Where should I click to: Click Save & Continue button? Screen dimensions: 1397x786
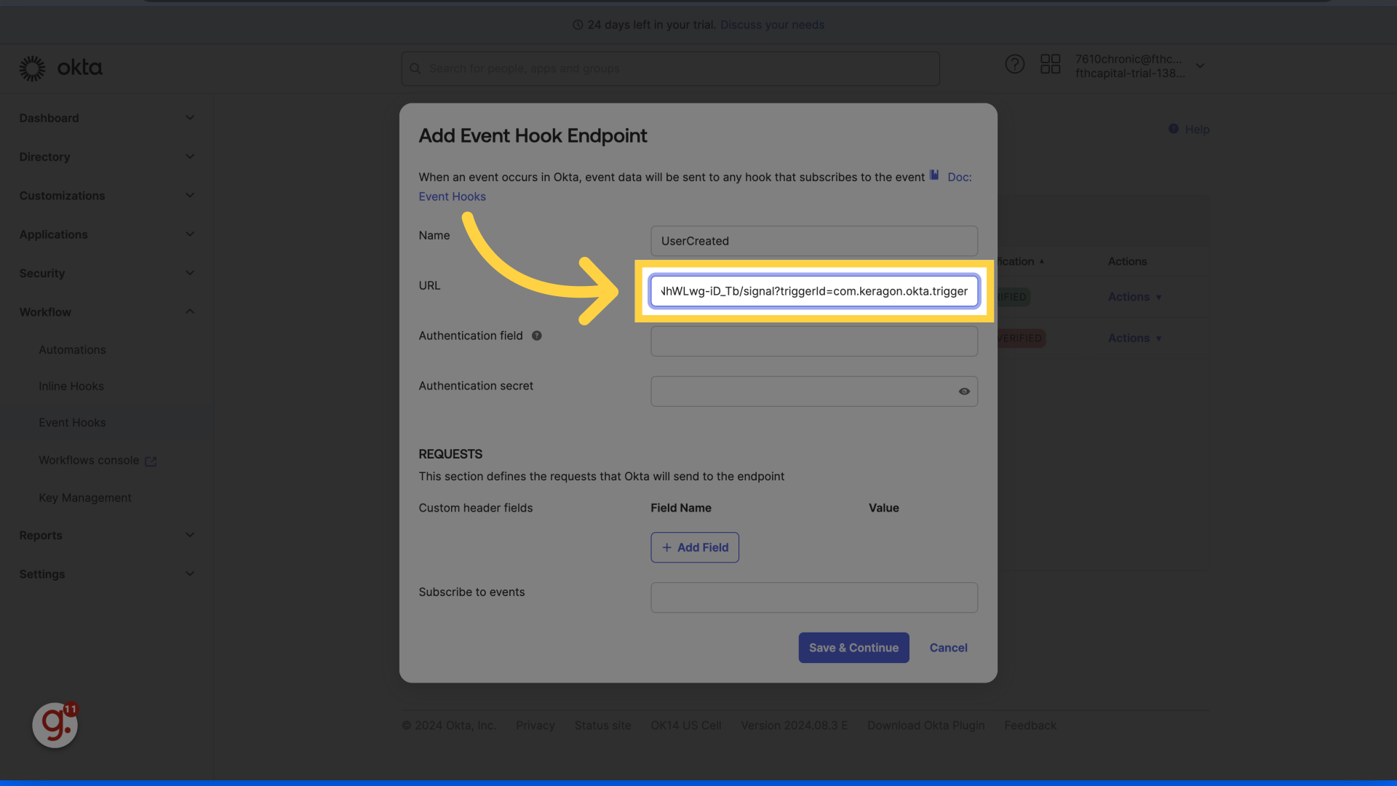(x=853, y=648)
